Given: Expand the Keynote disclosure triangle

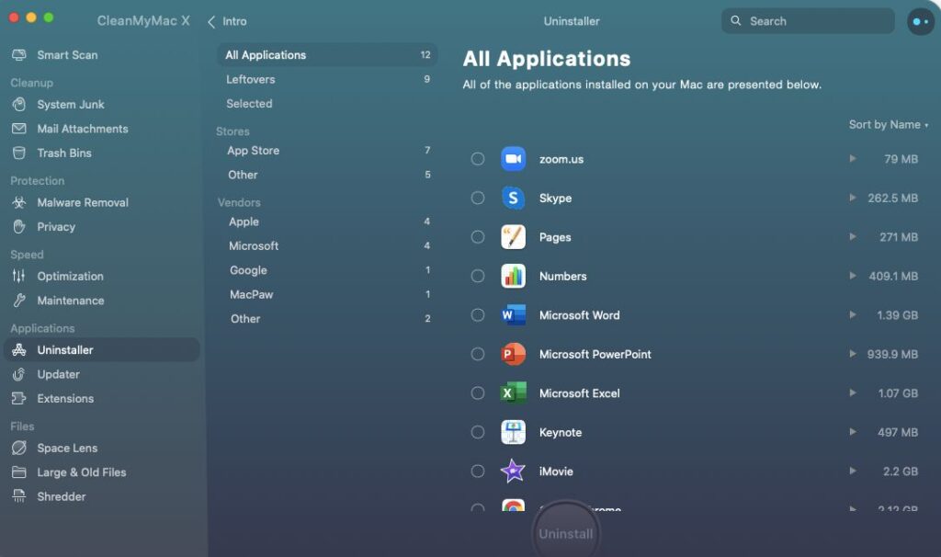Looking at the screenshot, I should pyautogui.click(x=853, y=432).
